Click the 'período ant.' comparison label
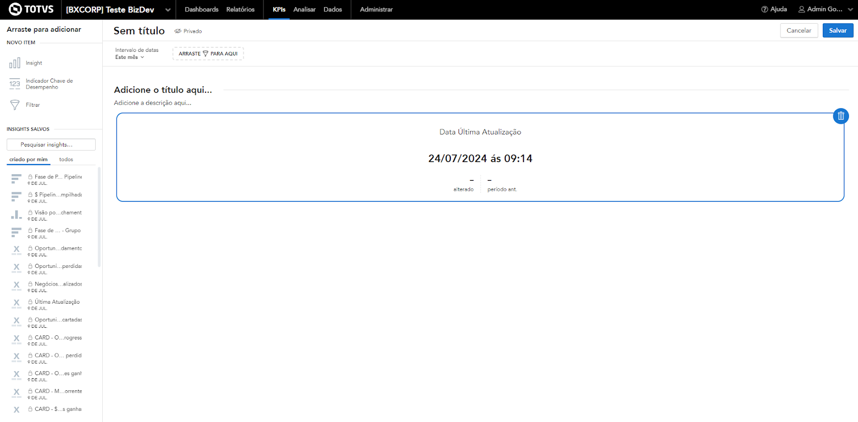Image resolution: width=858 pixels, height=422 pixels. [x=502, y=189]
